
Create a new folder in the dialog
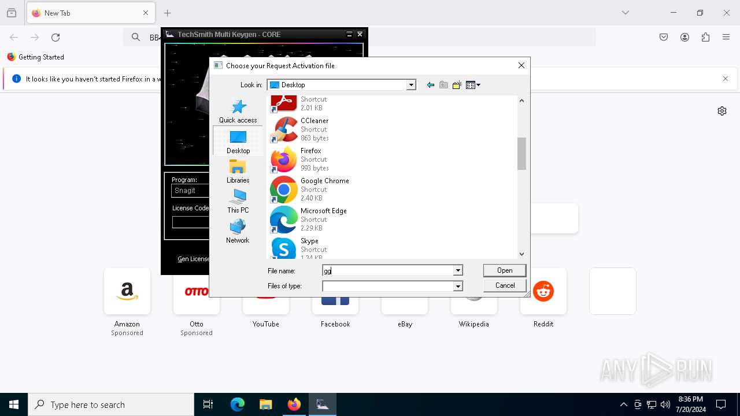[457, 85]
